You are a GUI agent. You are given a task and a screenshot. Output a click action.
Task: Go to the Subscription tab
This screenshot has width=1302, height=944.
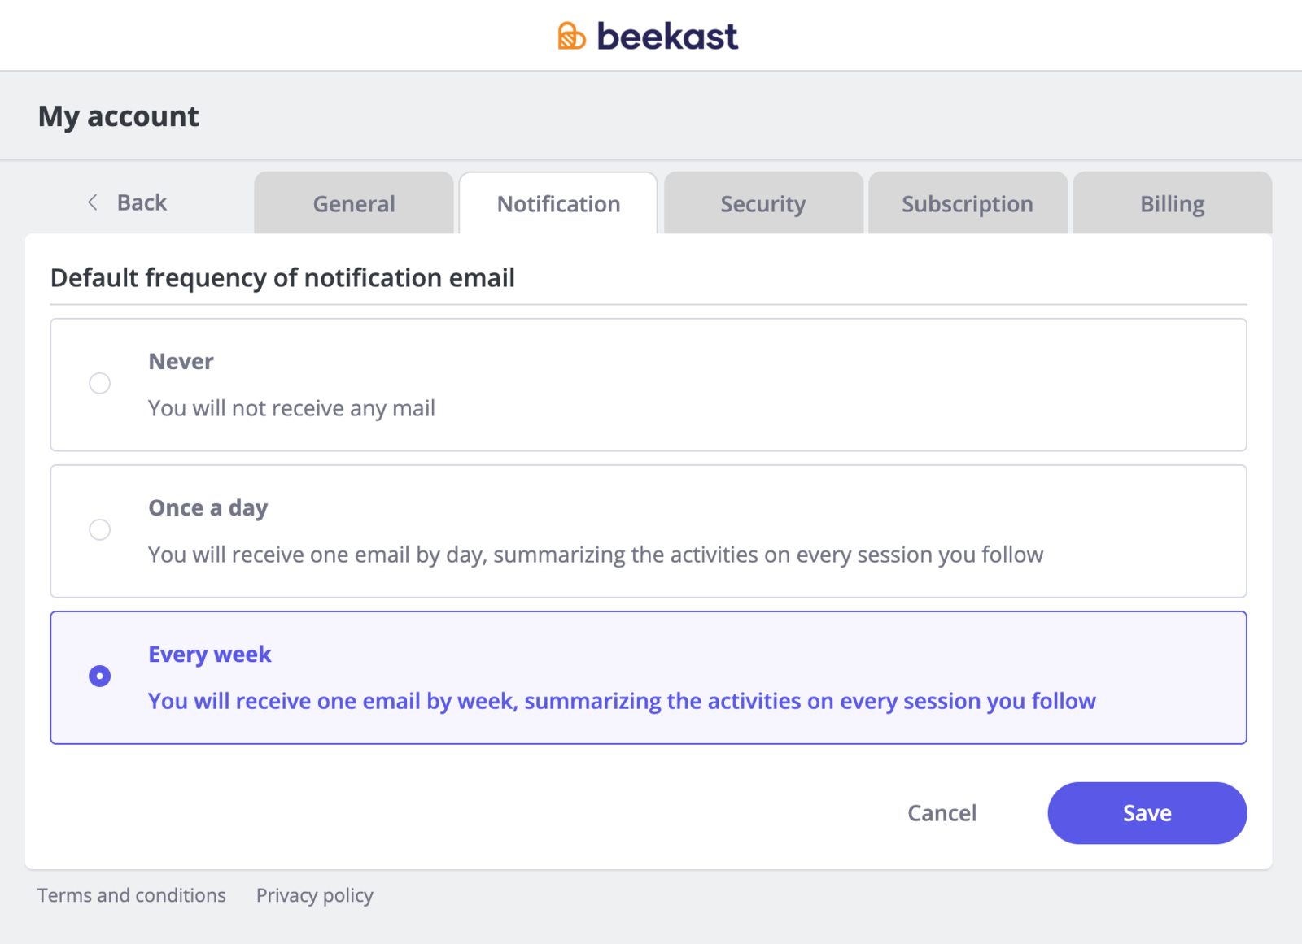tap(968, 203)
